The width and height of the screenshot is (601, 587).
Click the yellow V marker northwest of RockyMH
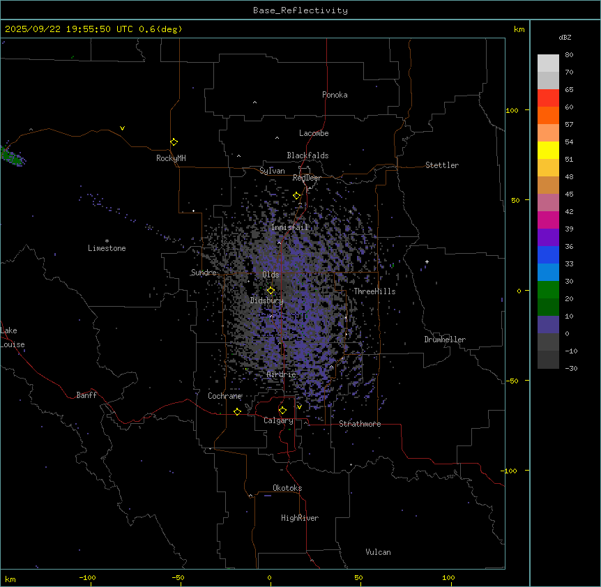coord(122,128)
